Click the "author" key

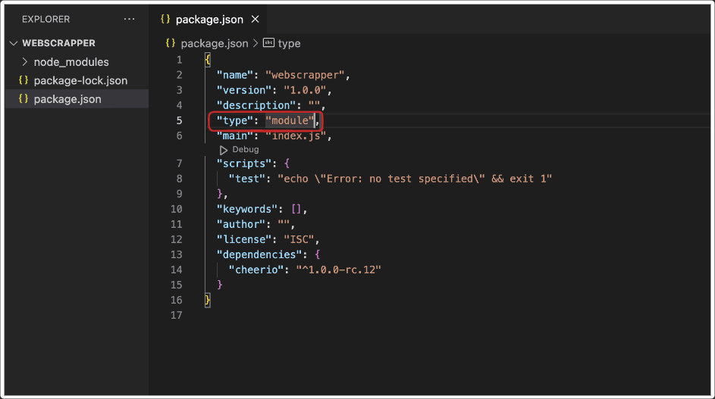pyautogui.click(x=241, y=224)
